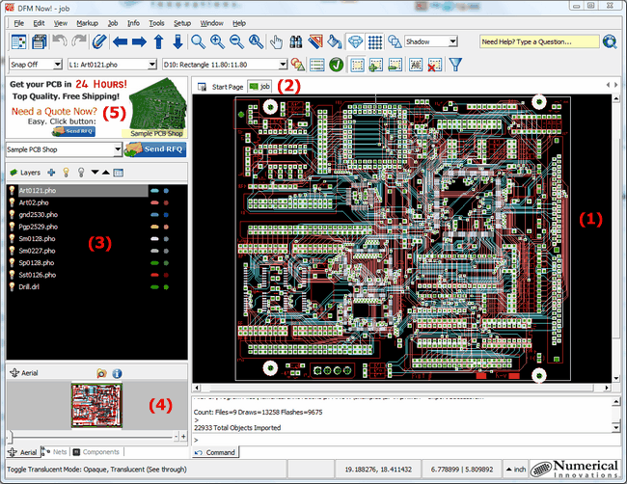Image resolution: width=627 pixels, height=484 pixels.
Task: Click the Select All icon
Action: 416,65
